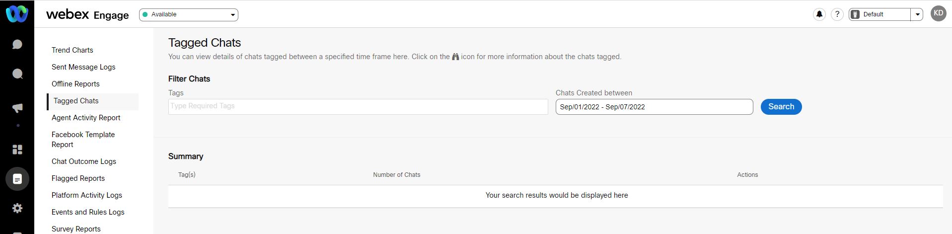Open the chat conversations sidebar icon
This screenshot has height=234, width=952.
point(17,44)
